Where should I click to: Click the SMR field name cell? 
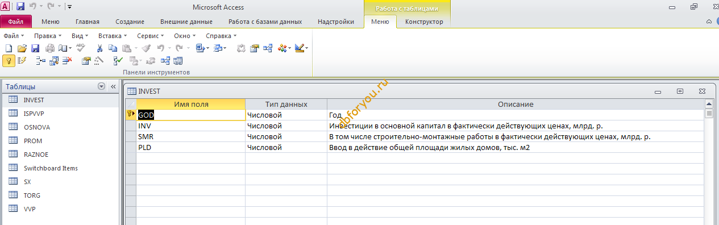pos(191,137)
